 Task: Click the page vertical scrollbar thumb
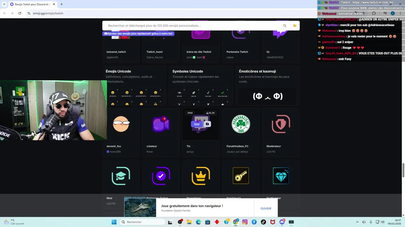tap(403, 171)
